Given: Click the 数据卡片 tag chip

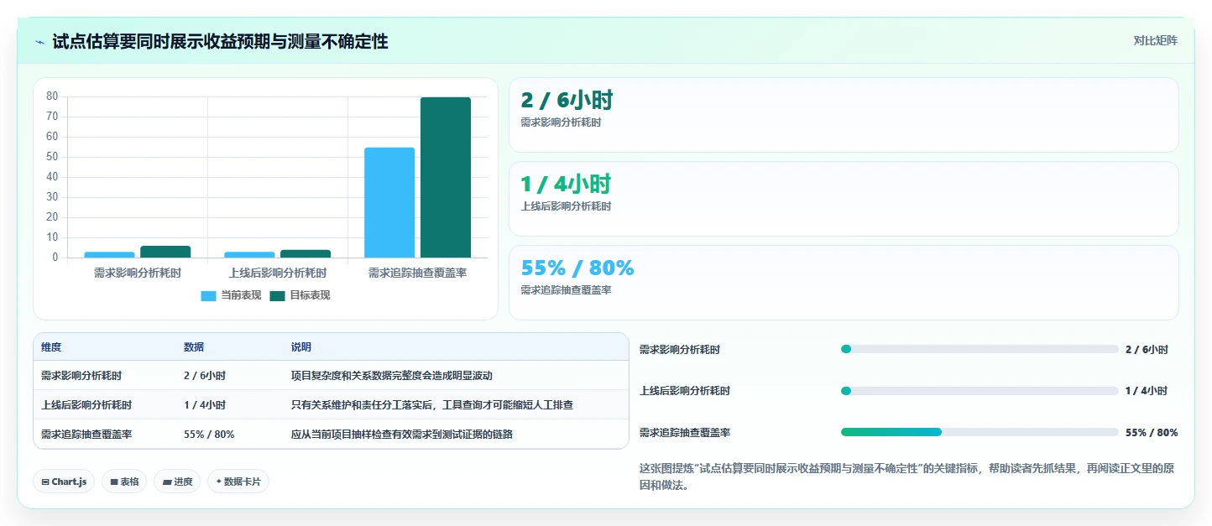Looking at the screenshot, I should [x=238, y=482].
